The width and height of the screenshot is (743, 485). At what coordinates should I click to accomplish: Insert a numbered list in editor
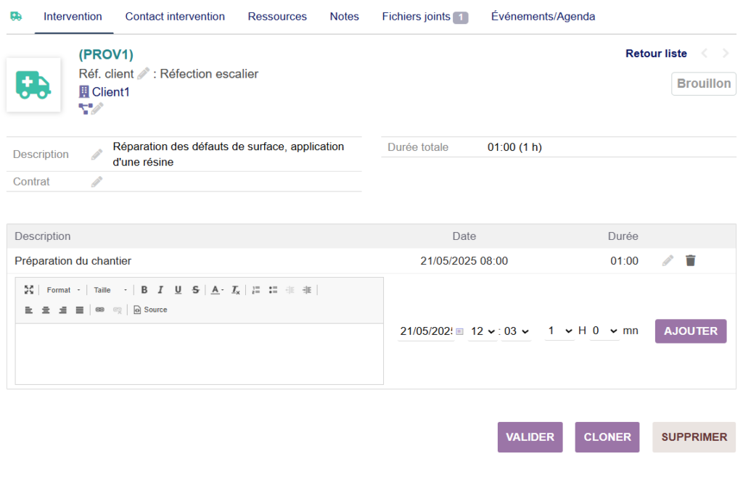(x=256, y=290)
